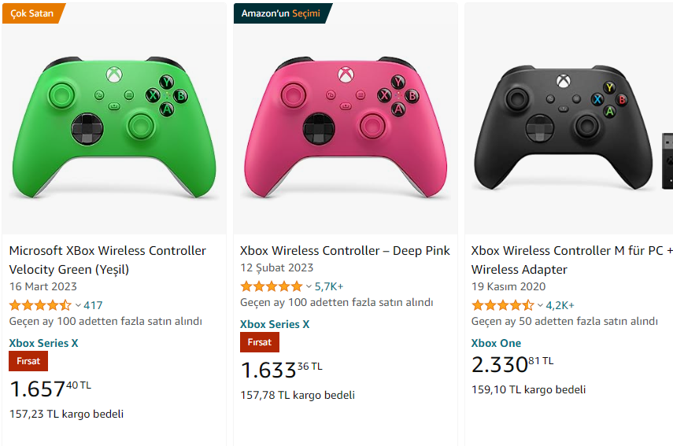673x446 pixels.
Task: Click the Velocity Green controller star rating
Action: tap(40, 305)
